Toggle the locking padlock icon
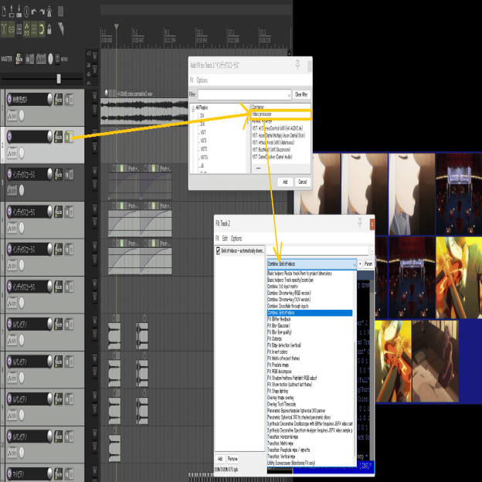 pos(49,29)
